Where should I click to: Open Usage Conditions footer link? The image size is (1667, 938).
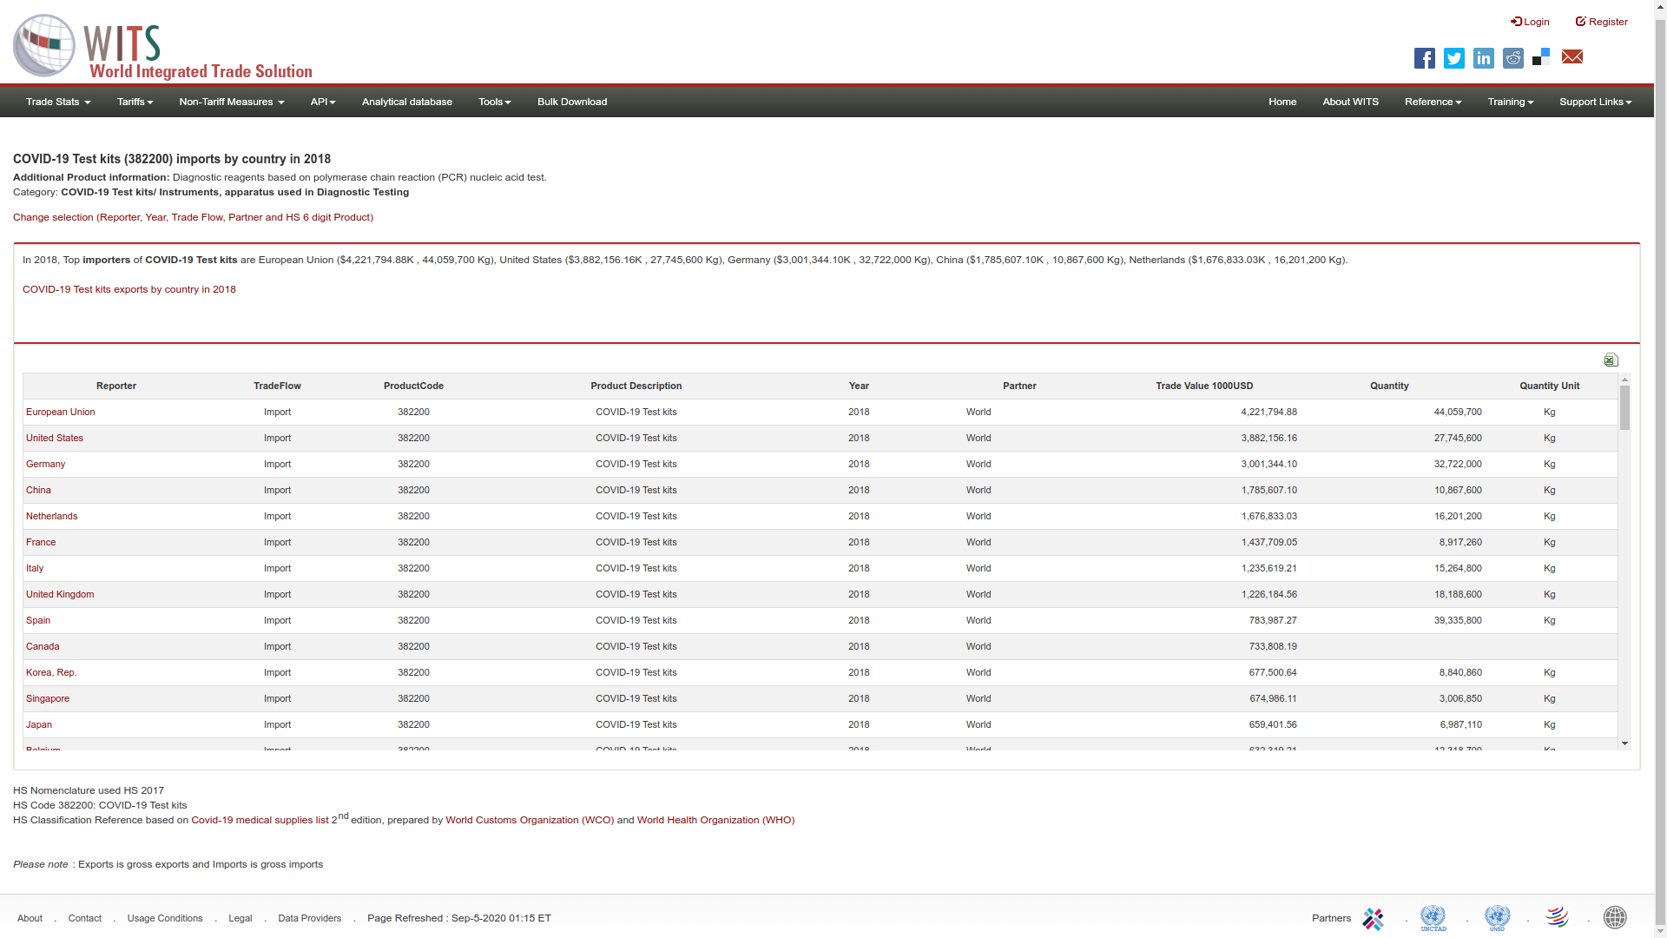coord(165,918)
